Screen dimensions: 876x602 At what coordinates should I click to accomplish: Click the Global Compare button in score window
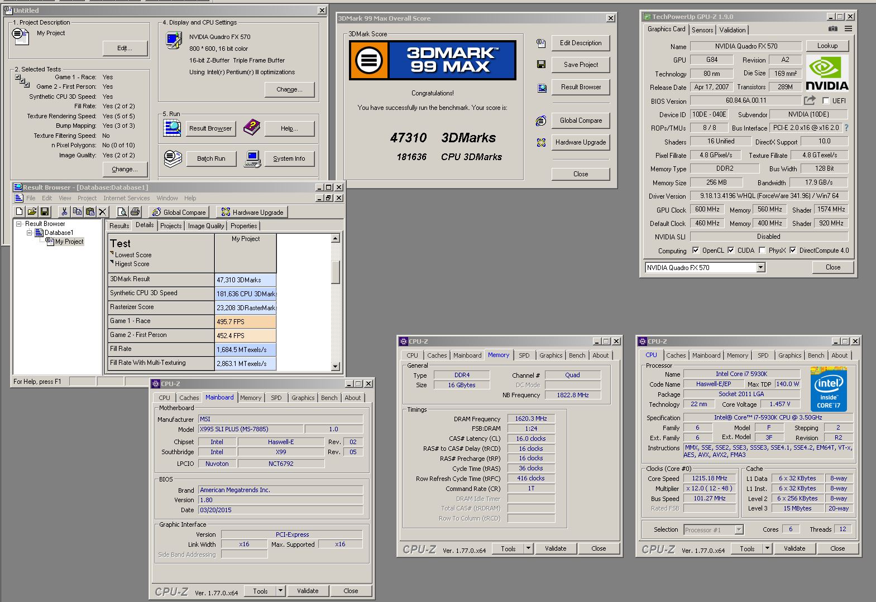581,121
